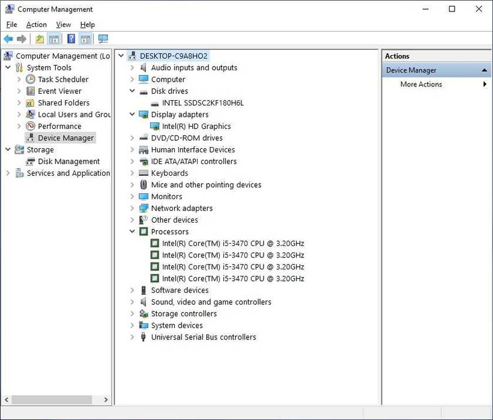Viewport: 493px width, 420px height.
Task: Select INTEL SSDSC2KF180H6L disk drive
Action: point(203,103)
